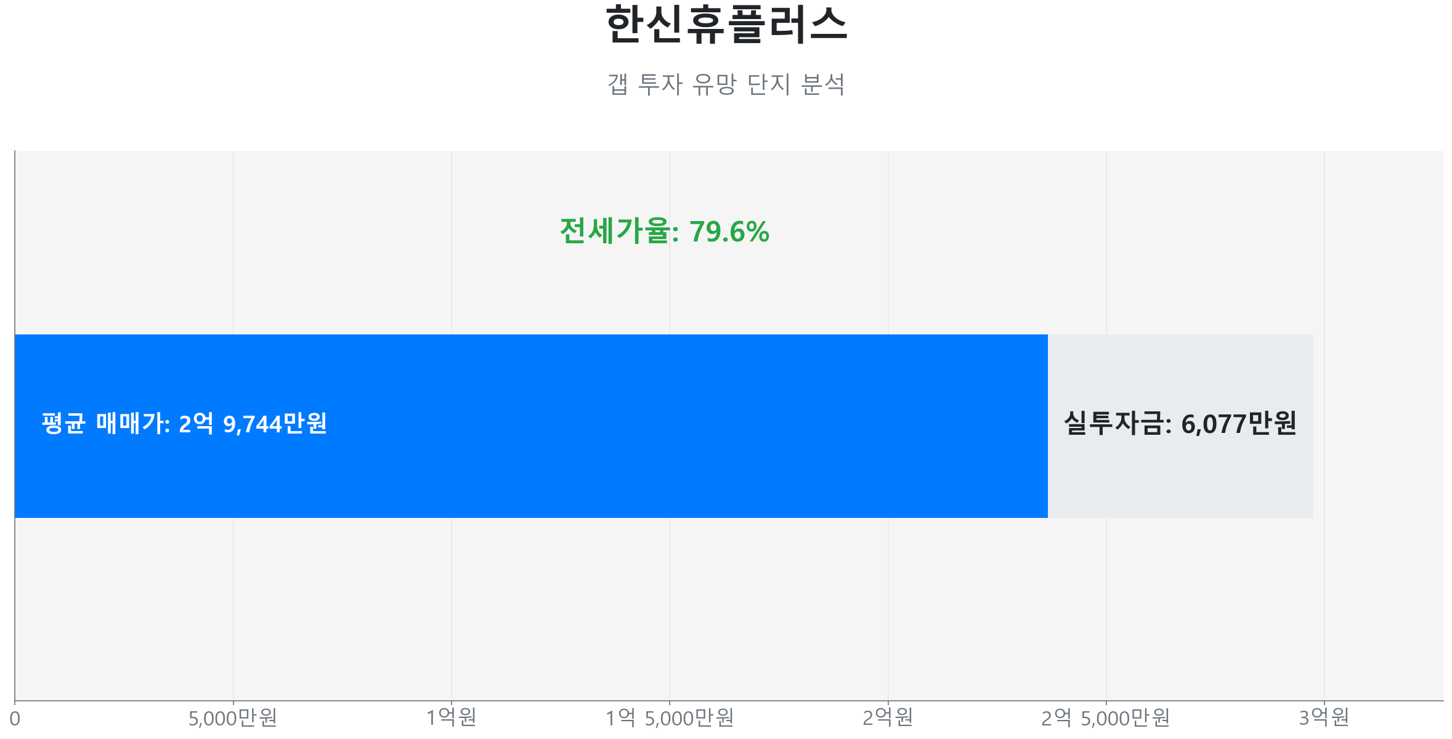
Task: Click the 평균 매매가 2억 9,744만원 label
Action: coord(184,424)
